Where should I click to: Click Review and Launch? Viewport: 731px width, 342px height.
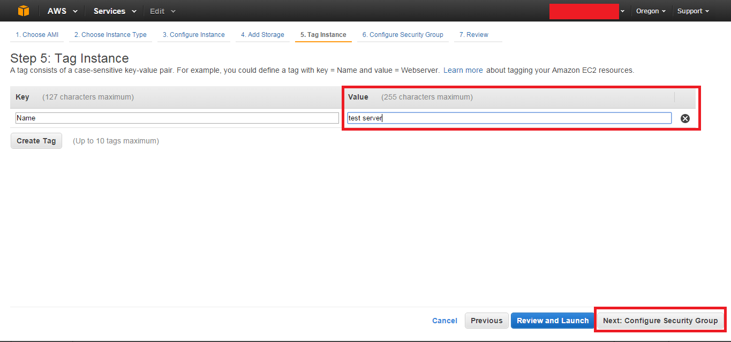tap(553, 321)
